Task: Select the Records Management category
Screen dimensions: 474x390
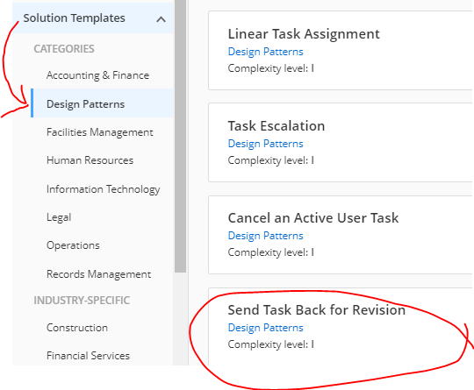Action: tap(98, 274)
